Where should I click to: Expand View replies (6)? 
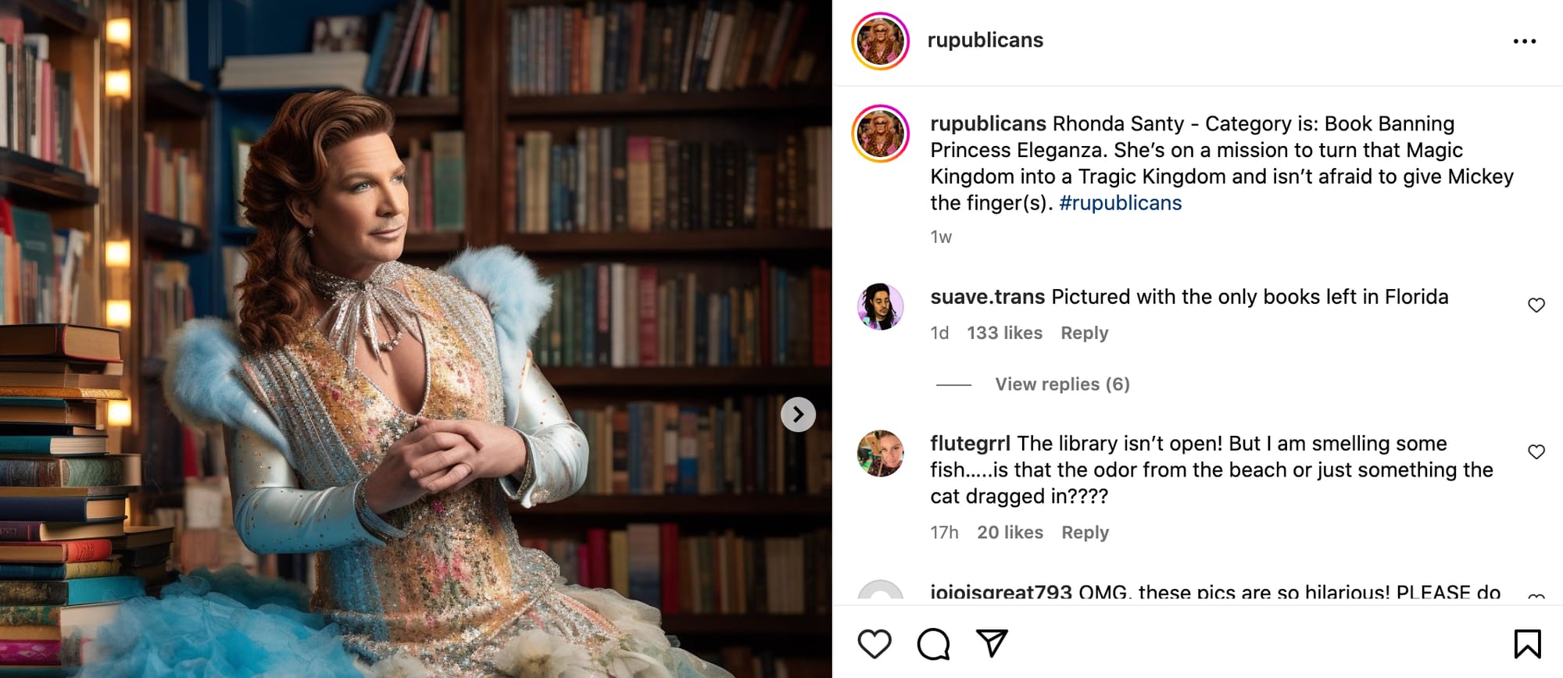(x=1062, y=384)
